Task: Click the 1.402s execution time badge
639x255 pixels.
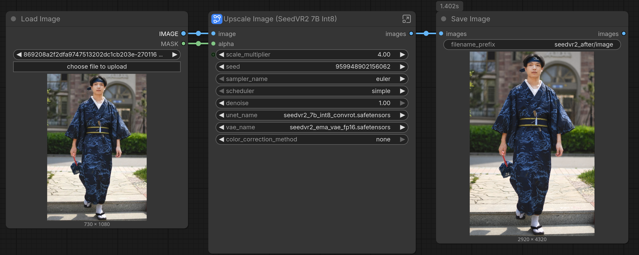Action: tap(449, 6)
